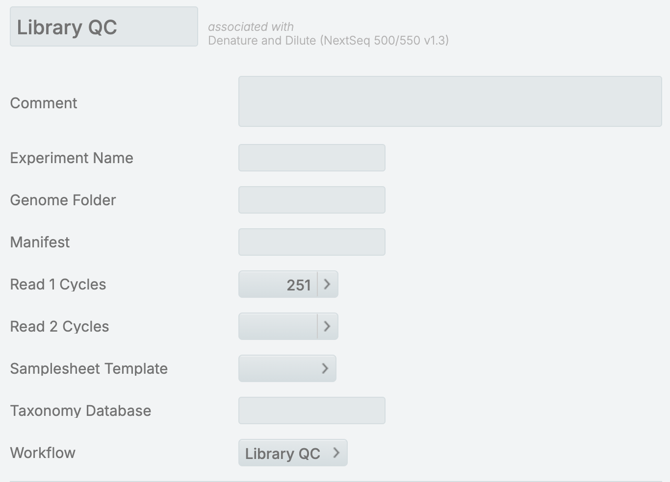Click the Denature and Dilute protocol text
Viewport: 670px width, 482px height.
click(328, 40)
